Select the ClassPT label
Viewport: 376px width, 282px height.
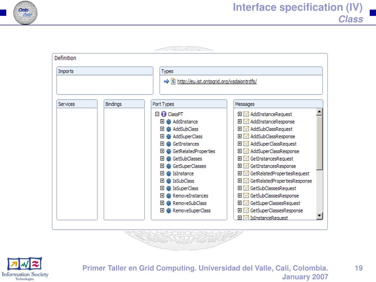pos(175,115)
